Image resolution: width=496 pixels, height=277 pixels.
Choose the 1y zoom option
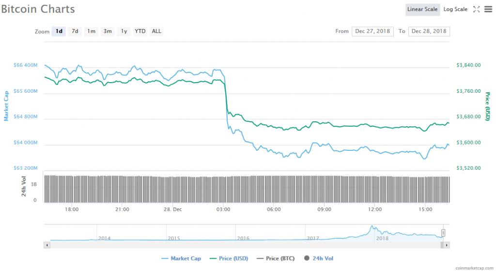(124, 31)
